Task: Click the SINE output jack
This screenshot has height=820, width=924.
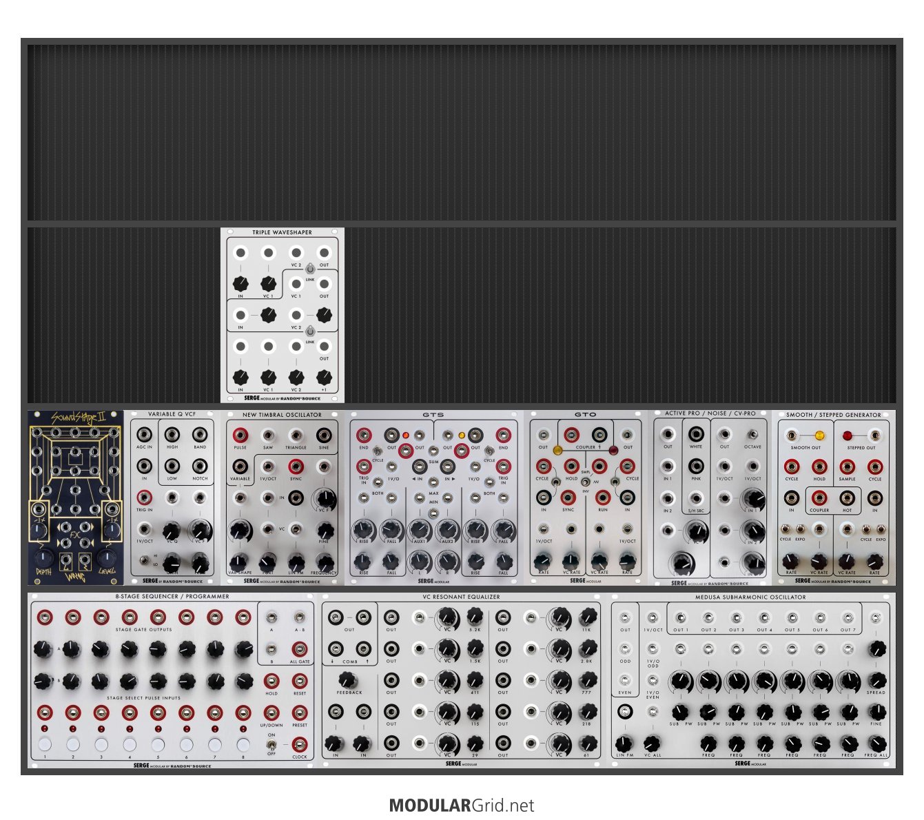Action: [x=324, y=435]
